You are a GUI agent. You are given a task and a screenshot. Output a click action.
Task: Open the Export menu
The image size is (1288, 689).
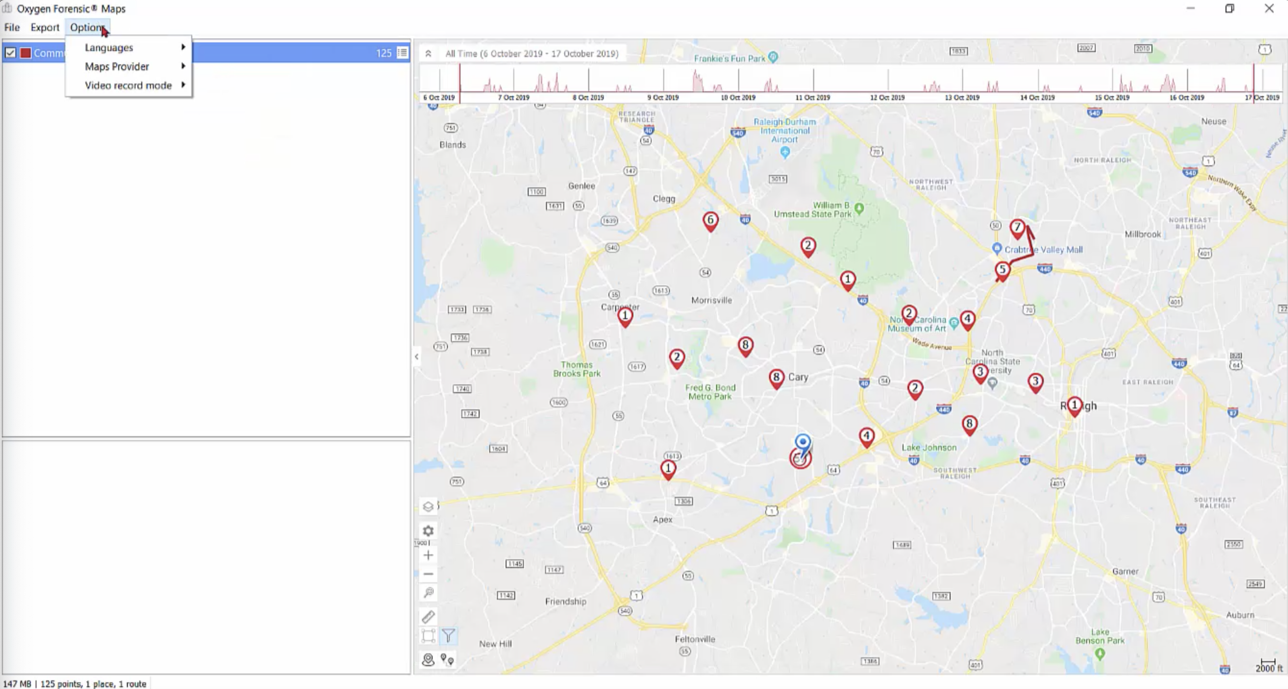click(x=45, y=27)
